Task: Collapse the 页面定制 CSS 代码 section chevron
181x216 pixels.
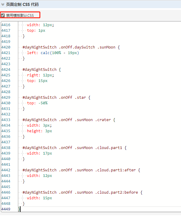Action: 3,4
